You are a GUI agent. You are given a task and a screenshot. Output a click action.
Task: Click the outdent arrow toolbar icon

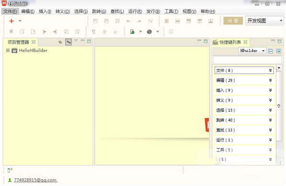tap(45, 32)
